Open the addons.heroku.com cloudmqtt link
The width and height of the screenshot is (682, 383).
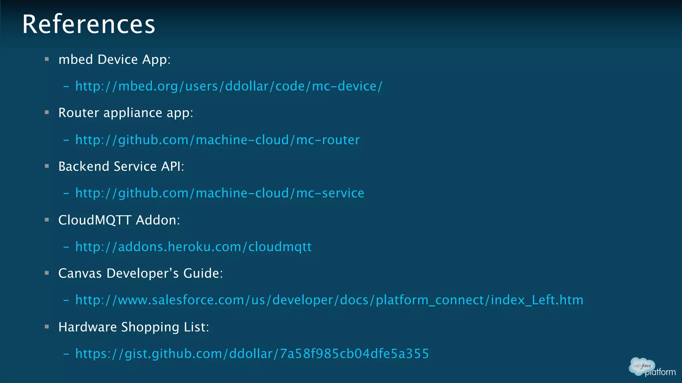[x=193, y=247]
